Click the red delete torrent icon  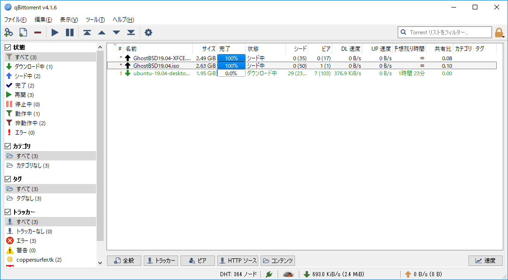click(x=38, y=32)
